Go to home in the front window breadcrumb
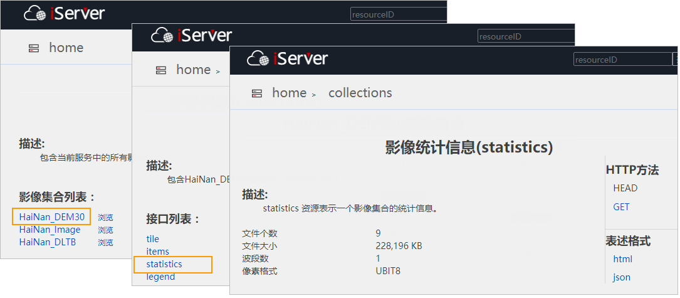Viewport: 680px width, 298px height. (289, 93)
